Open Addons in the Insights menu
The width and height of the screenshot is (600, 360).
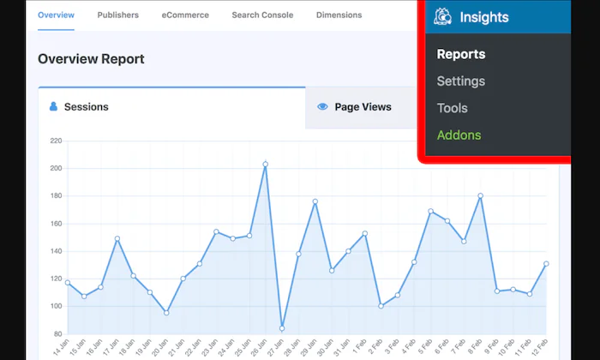coord(459,135)
